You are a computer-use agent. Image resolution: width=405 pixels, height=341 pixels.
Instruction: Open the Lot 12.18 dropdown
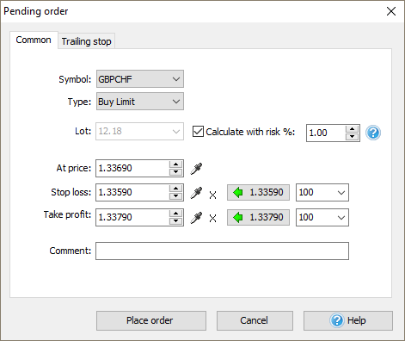point(139,132)
